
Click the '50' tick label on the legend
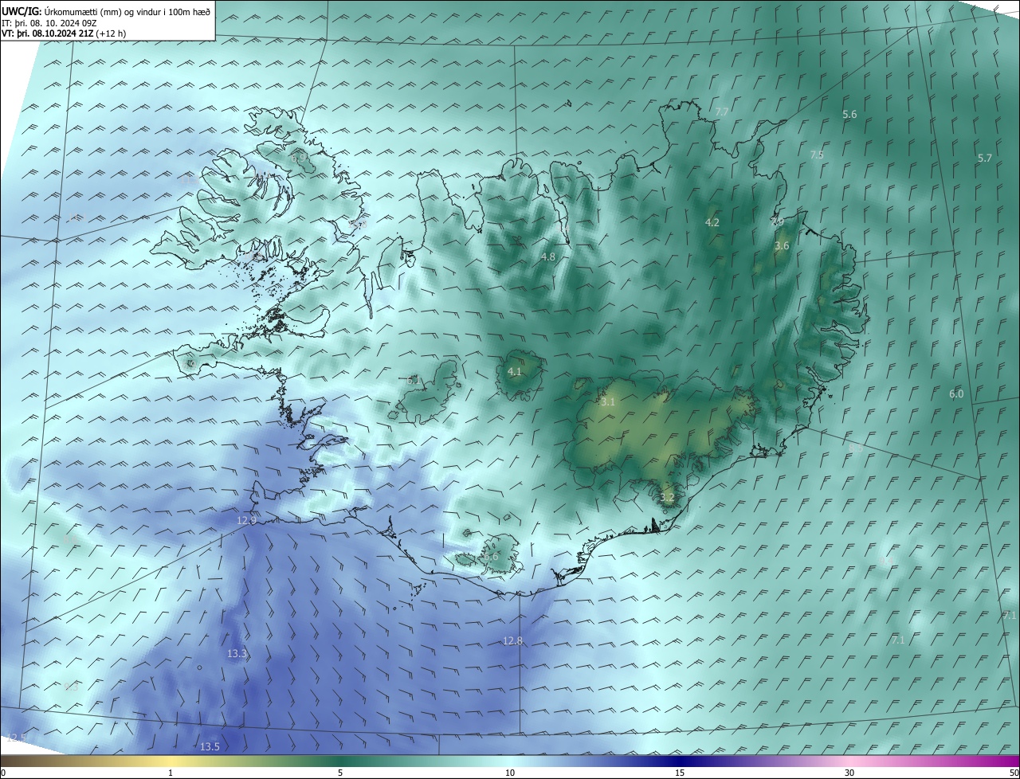(x=1014, y=773)
